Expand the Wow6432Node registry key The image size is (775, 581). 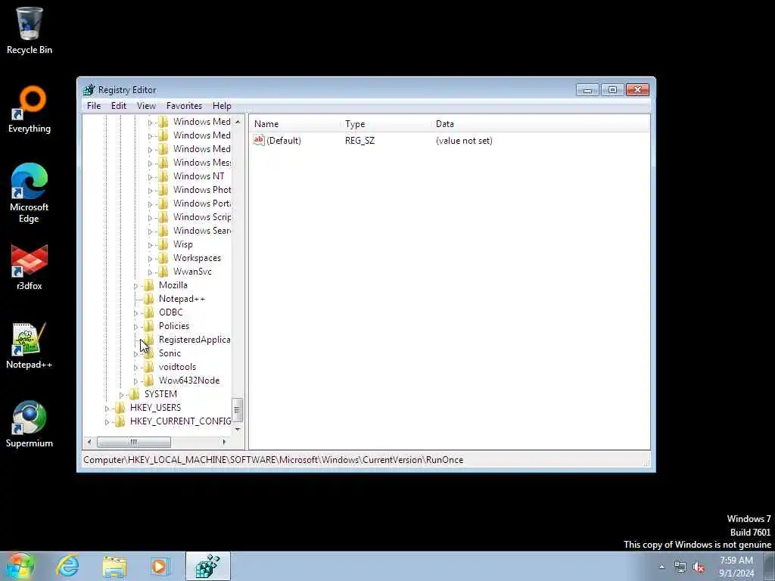(136, 381)
